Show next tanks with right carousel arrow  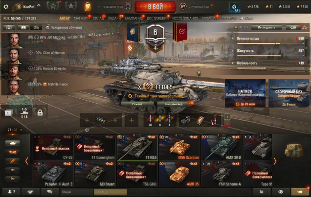pos(275,161)
